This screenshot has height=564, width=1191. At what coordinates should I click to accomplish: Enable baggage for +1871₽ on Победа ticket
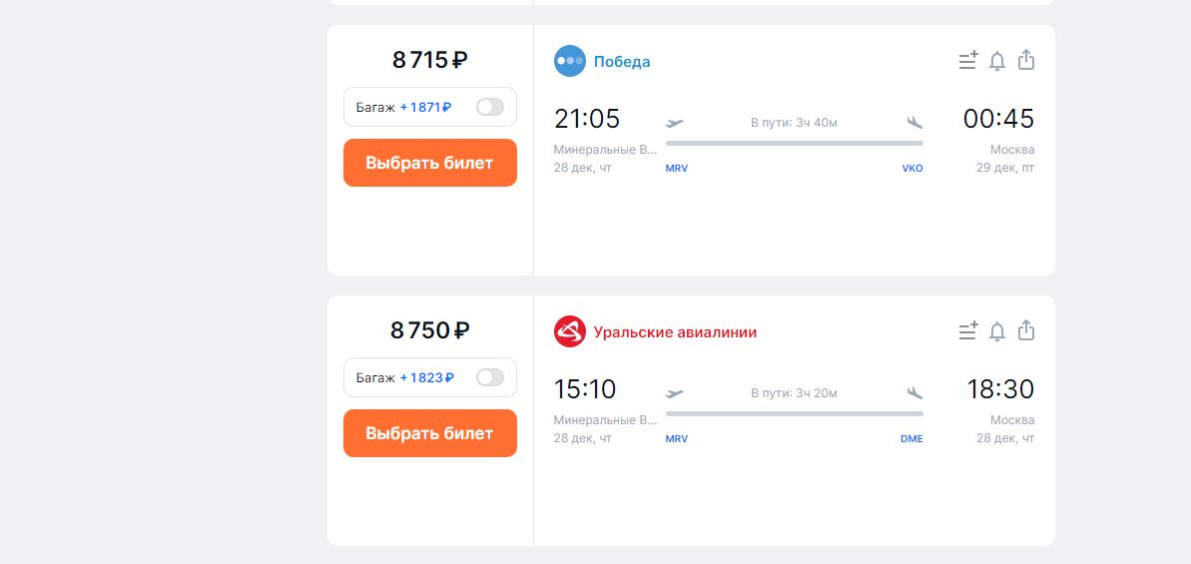[489, 107]
